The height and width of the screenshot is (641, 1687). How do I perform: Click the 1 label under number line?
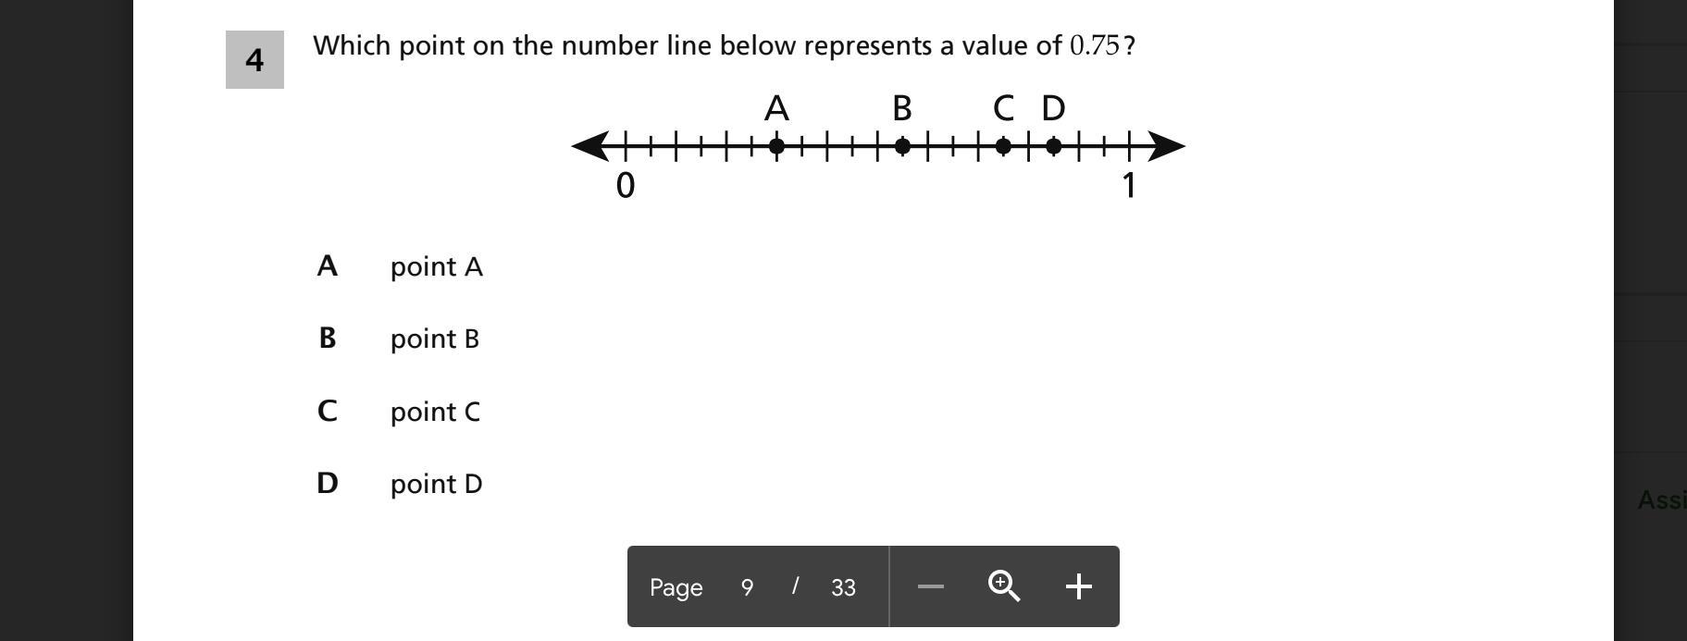click(1128, 186)
